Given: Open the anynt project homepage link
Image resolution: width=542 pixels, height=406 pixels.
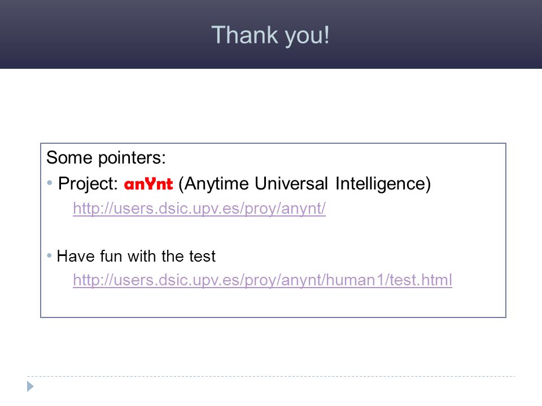Looking at the screenshot, I should [199, 209].
